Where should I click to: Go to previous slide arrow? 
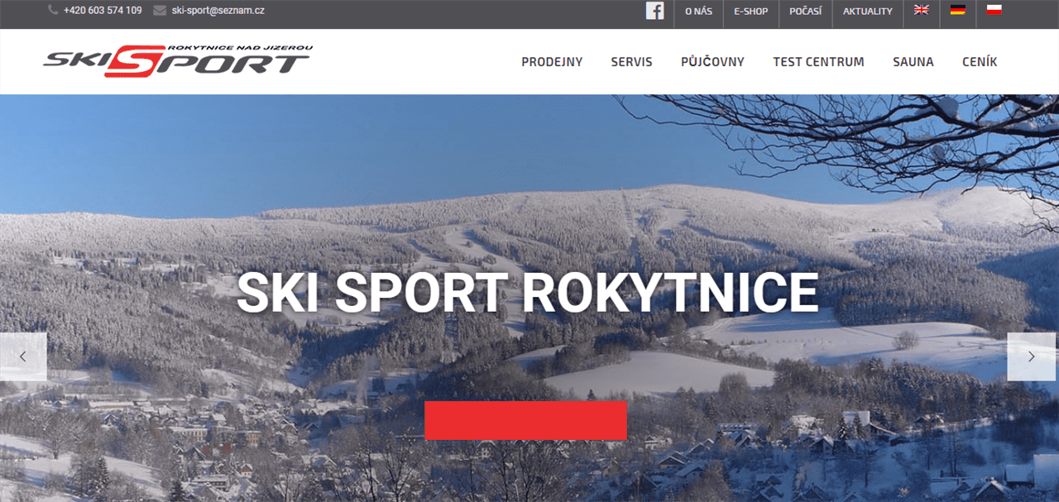[23, 356]
